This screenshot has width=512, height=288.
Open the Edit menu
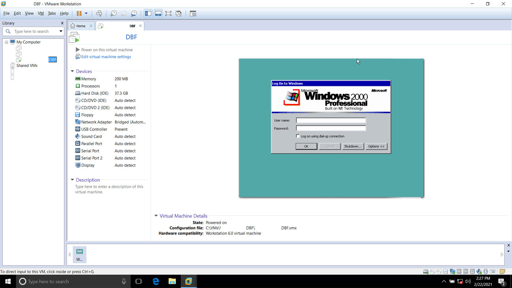[17, 13]
